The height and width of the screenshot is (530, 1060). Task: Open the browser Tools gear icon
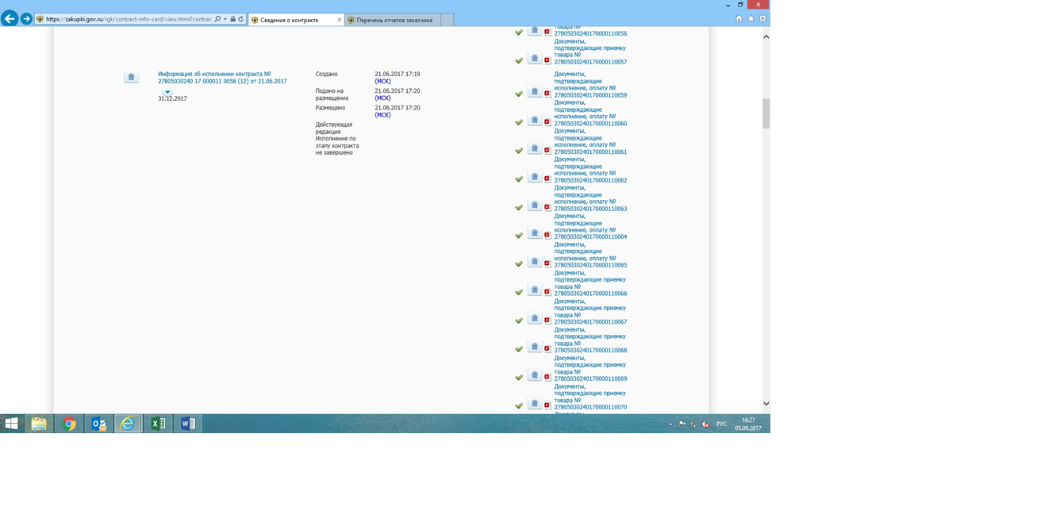[762, 18]
